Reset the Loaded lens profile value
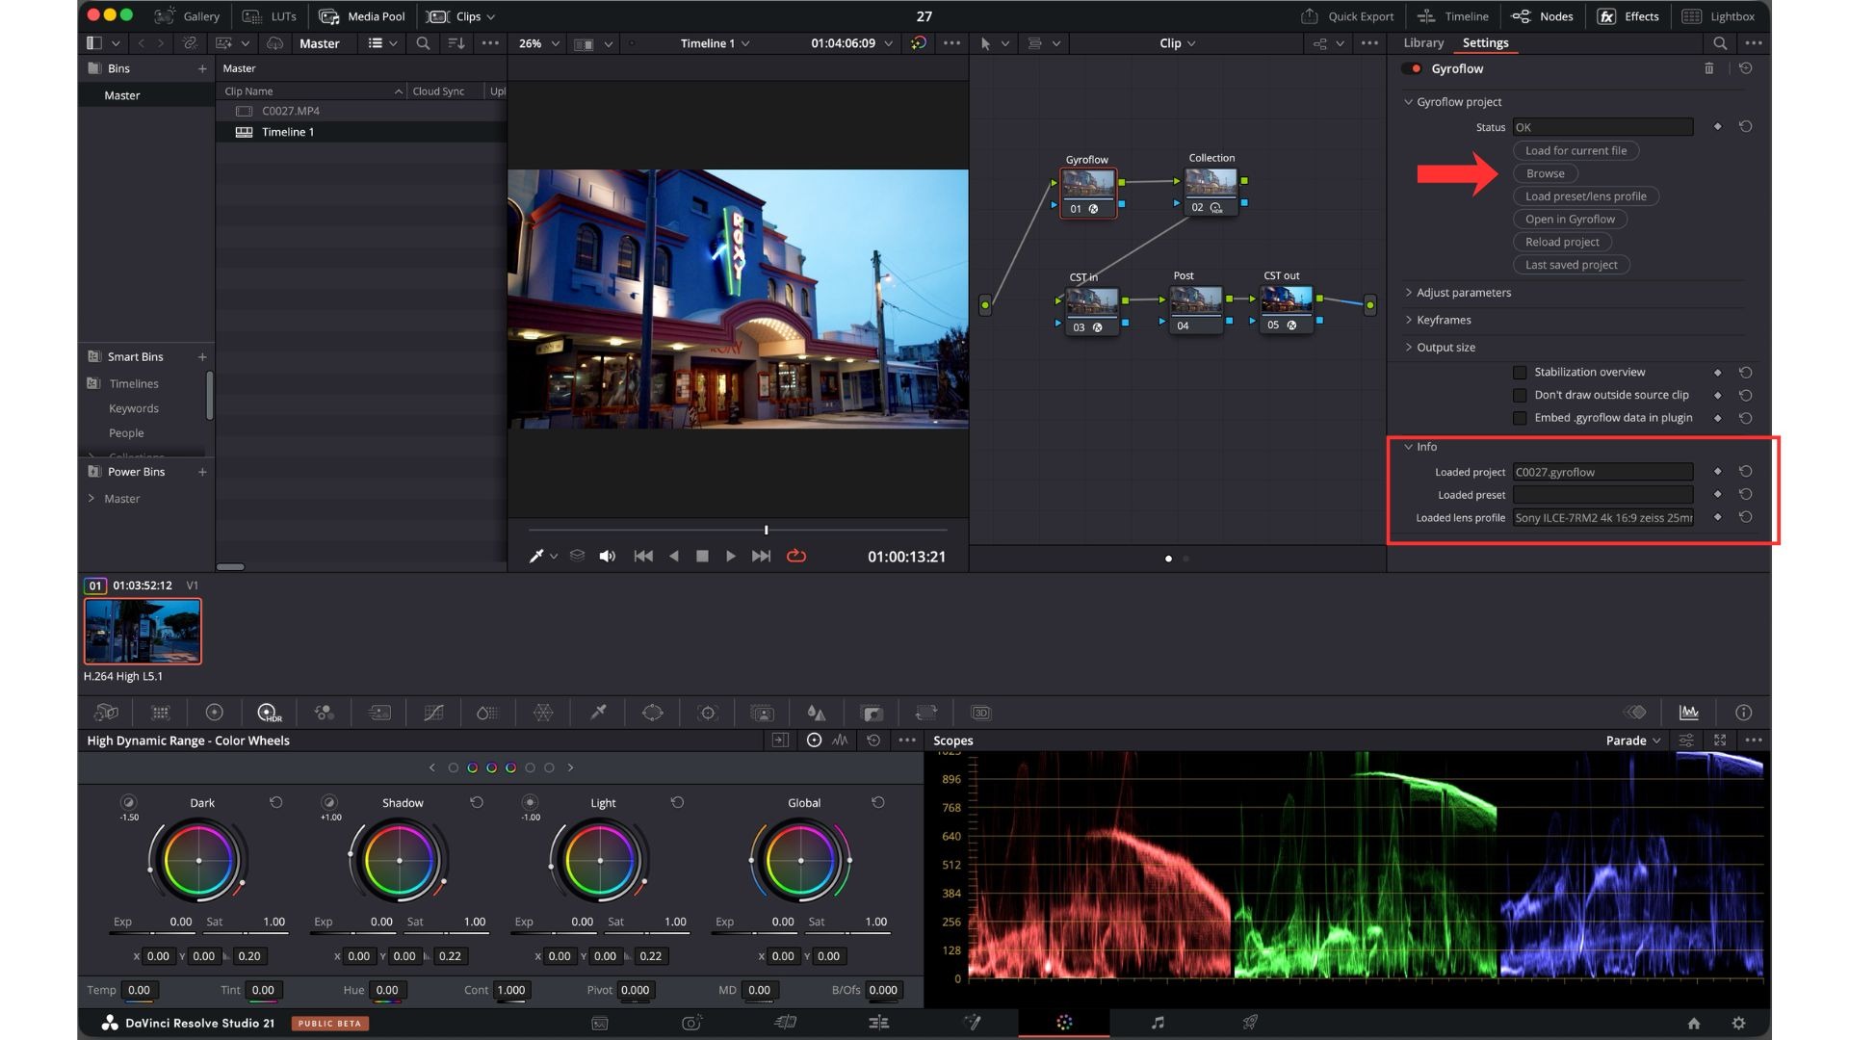The image size is (1849, 1040). [x=1745, y=517]
